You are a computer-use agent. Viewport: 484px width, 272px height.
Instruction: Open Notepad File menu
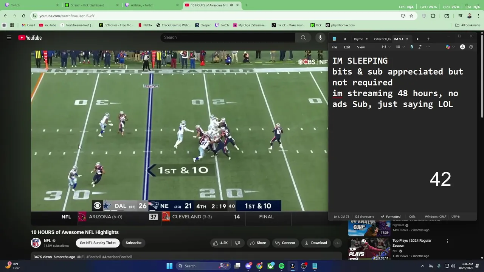click(x=334, y=47)
